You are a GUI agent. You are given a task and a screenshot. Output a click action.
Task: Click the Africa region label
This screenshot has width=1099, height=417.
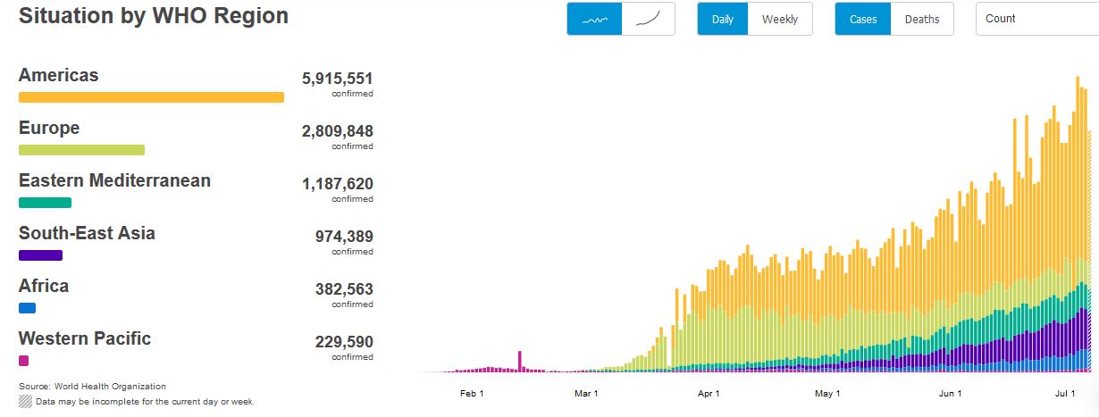point(44,286)
